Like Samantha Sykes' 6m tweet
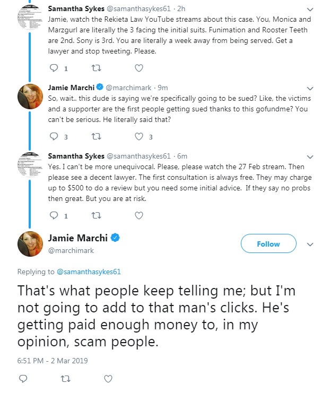The image size is (331, 393). [x=139, y=215]
